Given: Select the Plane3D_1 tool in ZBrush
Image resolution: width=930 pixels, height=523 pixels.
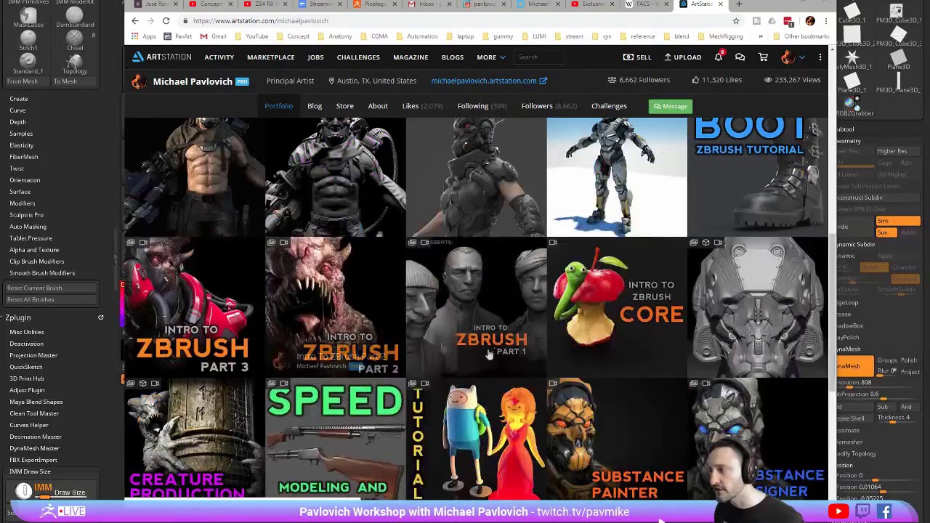Looking at the screenshot, I should [854, 82].
